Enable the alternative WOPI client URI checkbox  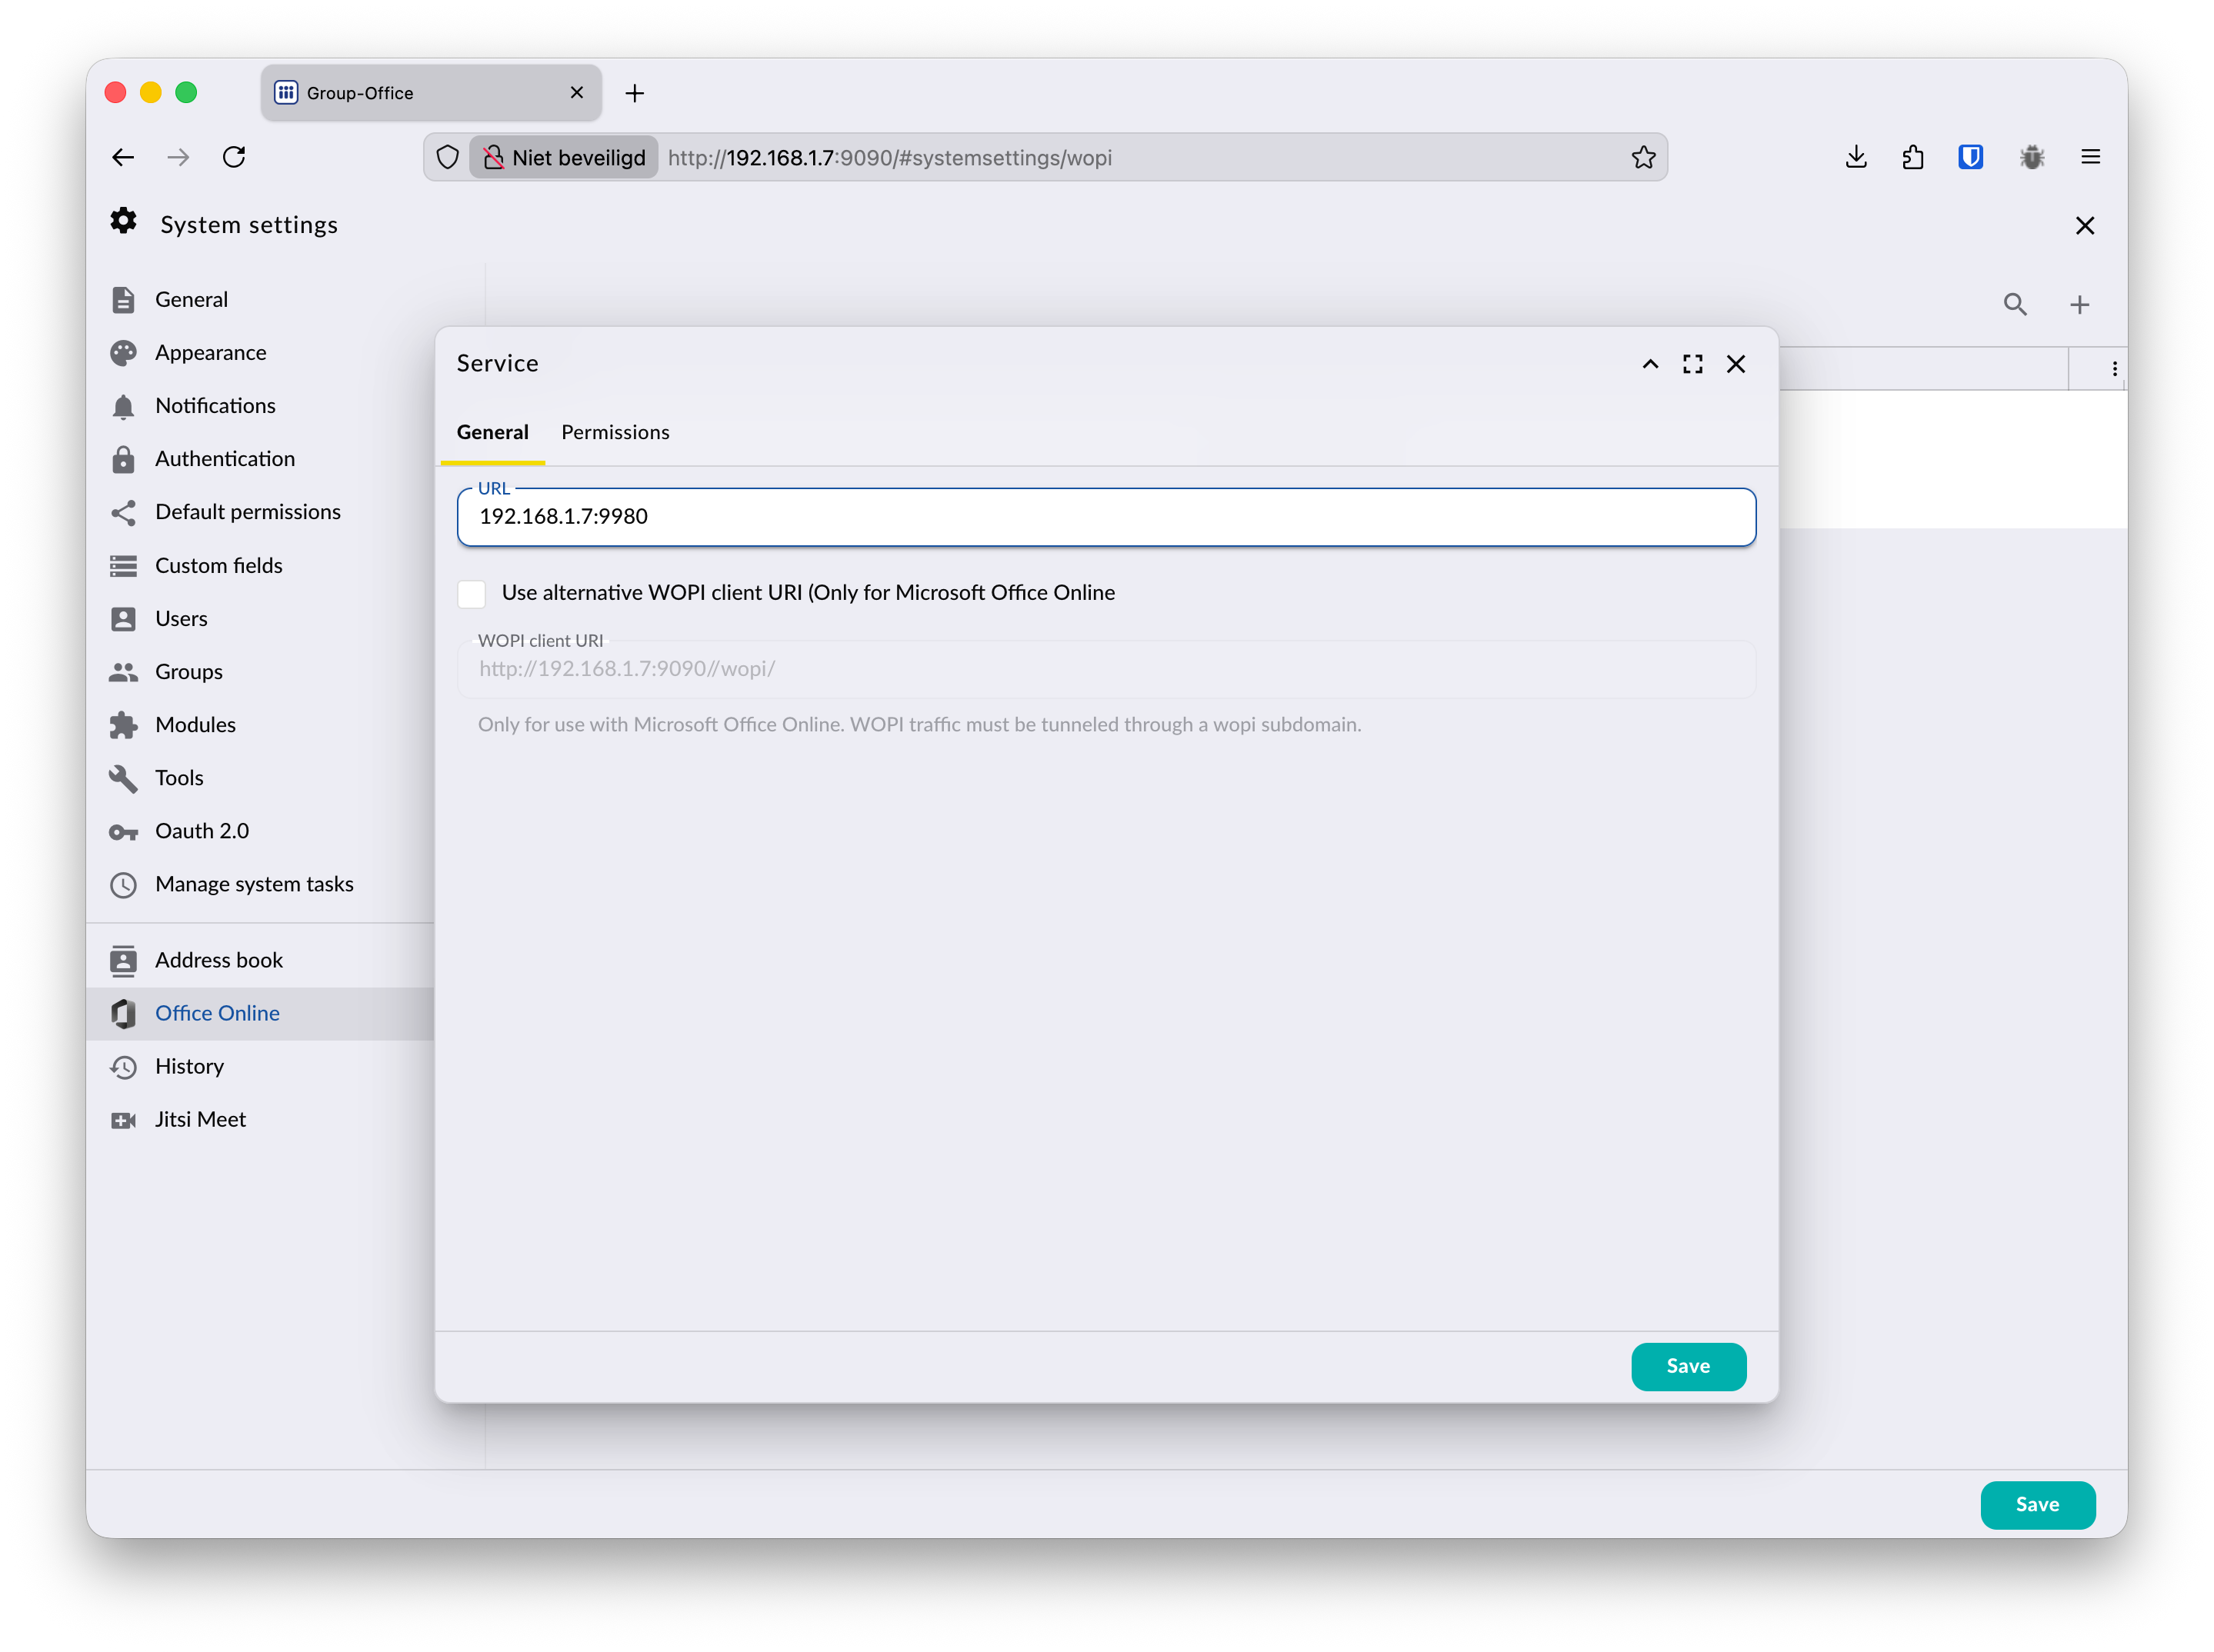point(471,593)
